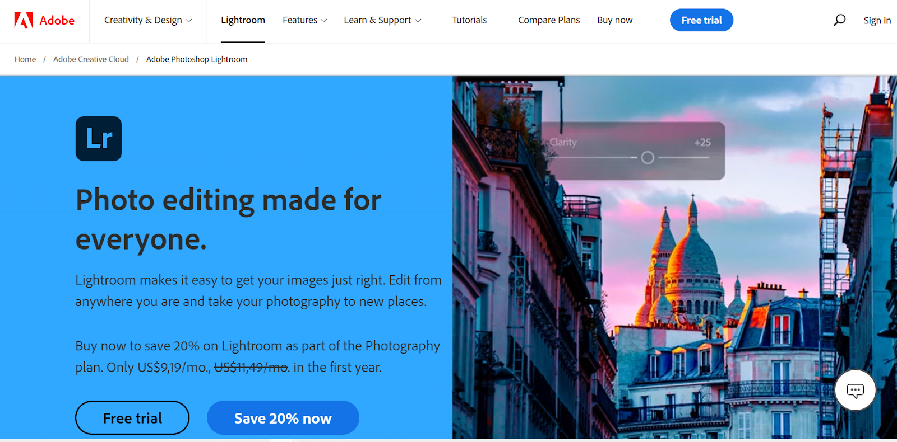Click the Adobe wordmark text

[x=57, y=21]
